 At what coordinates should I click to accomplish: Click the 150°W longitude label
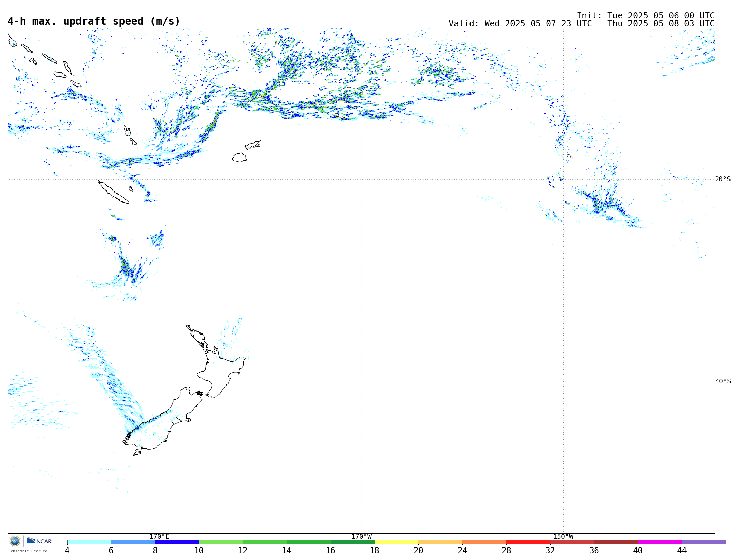[x=563, y=536]
